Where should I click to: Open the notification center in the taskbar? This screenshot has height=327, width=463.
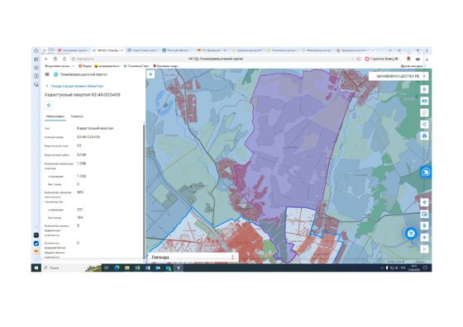[425, 268]
